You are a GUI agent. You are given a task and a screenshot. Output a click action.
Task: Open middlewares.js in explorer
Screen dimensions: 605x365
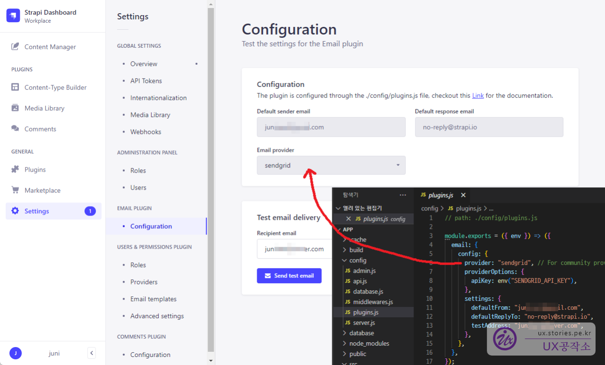point(373,302)
